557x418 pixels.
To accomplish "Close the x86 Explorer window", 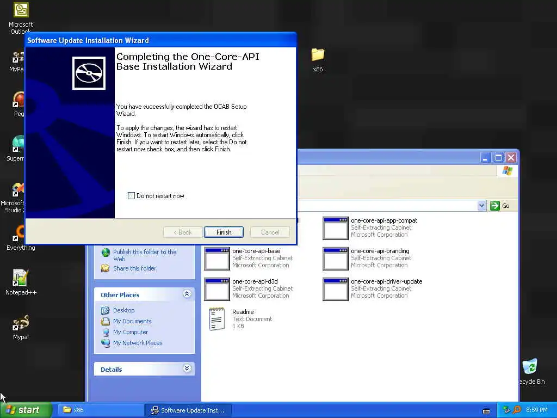I will point(511,157).
